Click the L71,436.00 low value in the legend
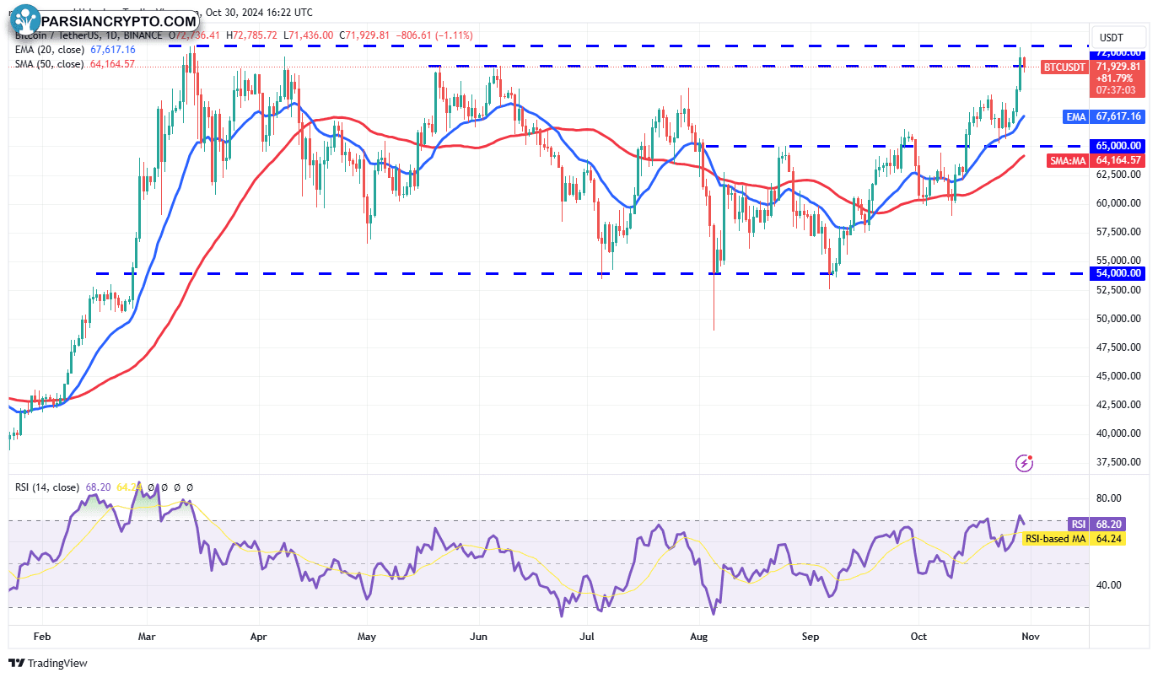The image size is (1158, 678). tap(309, 36)
